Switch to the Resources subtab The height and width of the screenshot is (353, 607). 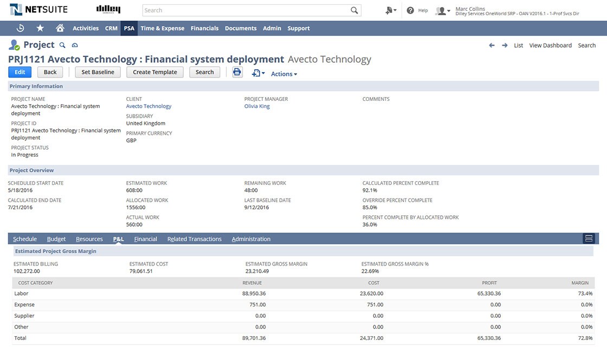click(x=89, y=239)
